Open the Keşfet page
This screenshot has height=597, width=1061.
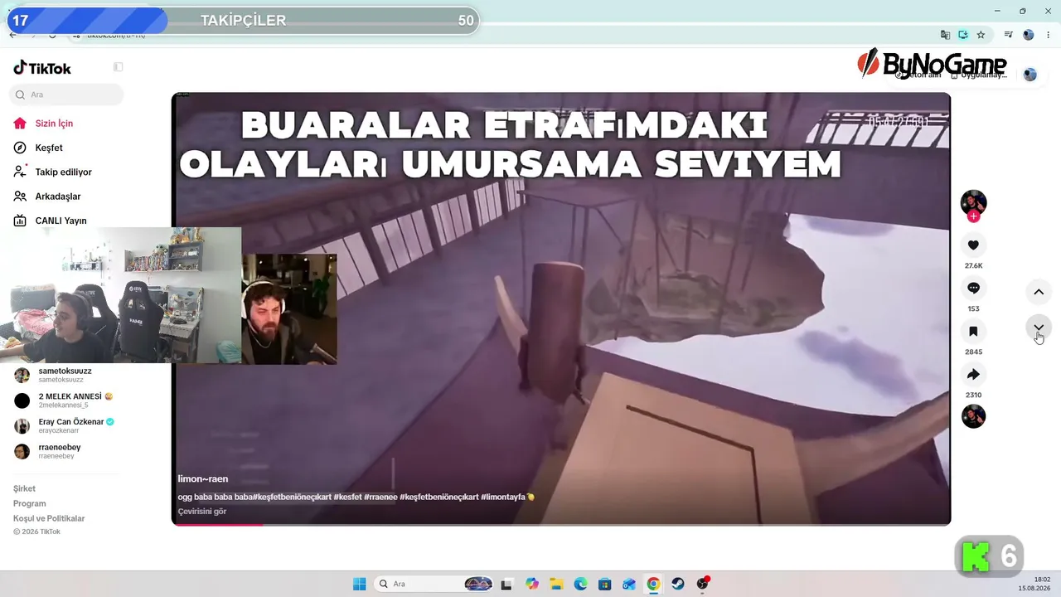48,148
